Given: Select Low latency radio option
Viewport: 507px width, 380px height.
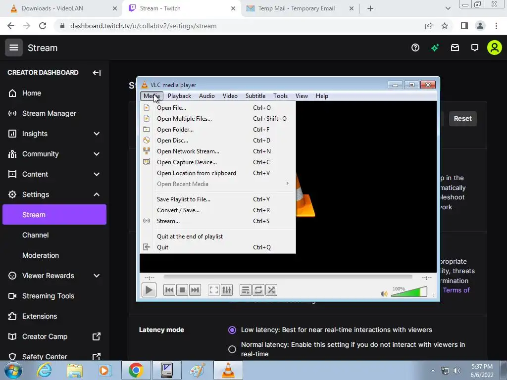Looking at the screenshot, I should tap(232, 330).
